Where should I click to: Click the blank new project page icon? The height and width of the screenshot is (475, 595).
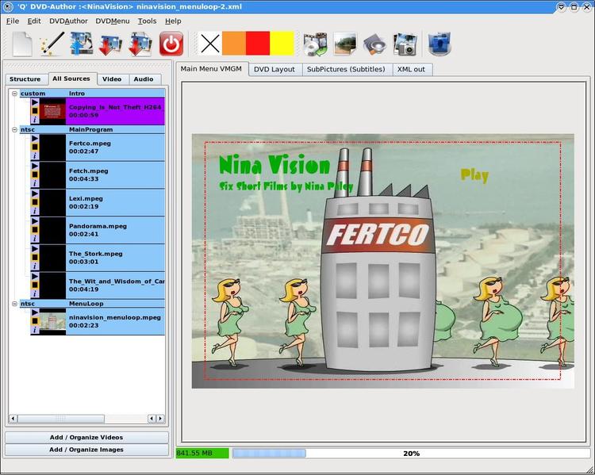[22, 44]
